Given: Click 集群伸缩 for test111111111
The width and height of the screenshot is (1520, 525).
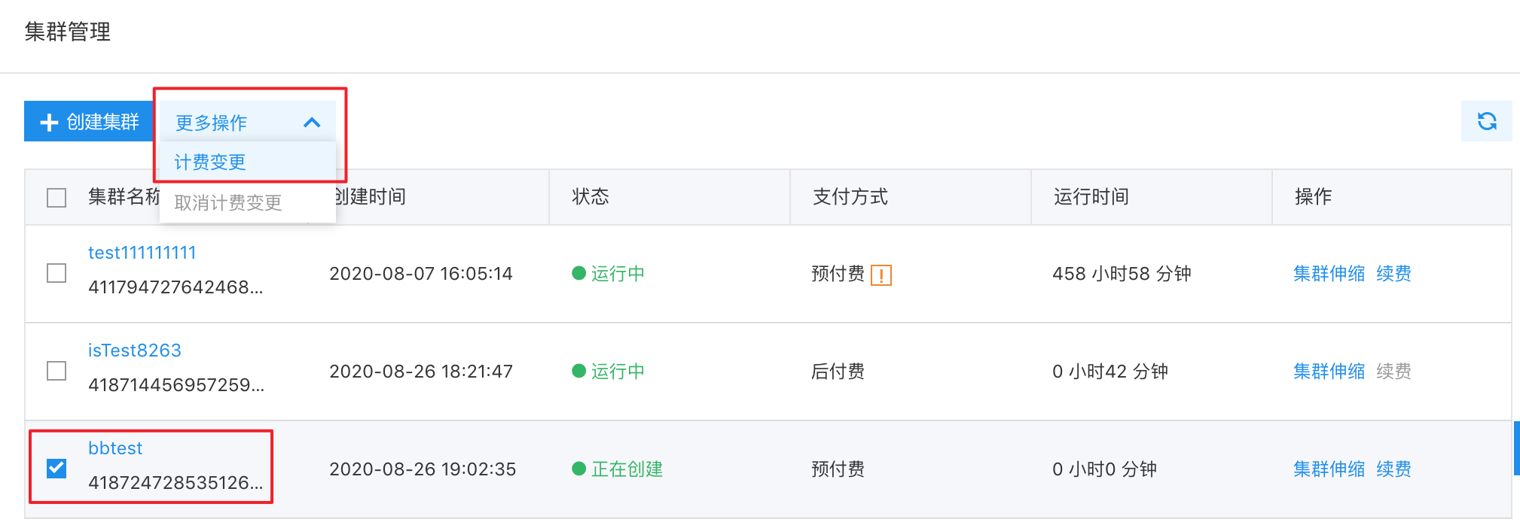Looking at the screenshot, I should 1329,274.
